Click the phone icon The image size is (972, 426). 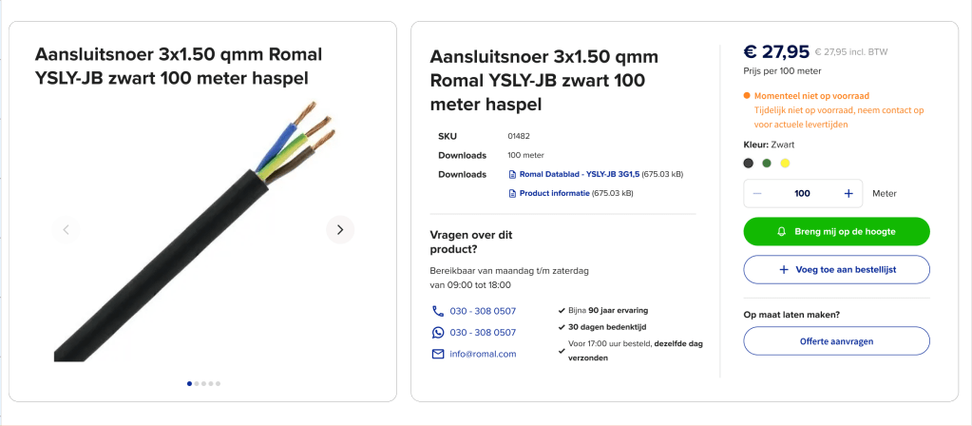(438, 311)
